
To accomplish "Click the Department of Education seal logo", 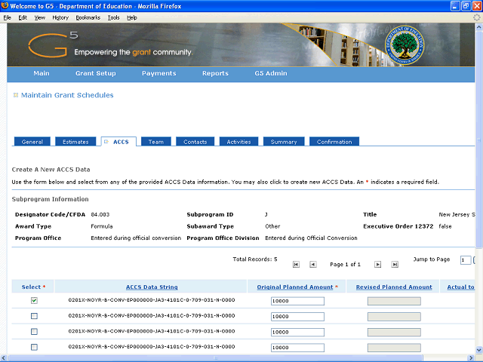I will tap(409, 45).
